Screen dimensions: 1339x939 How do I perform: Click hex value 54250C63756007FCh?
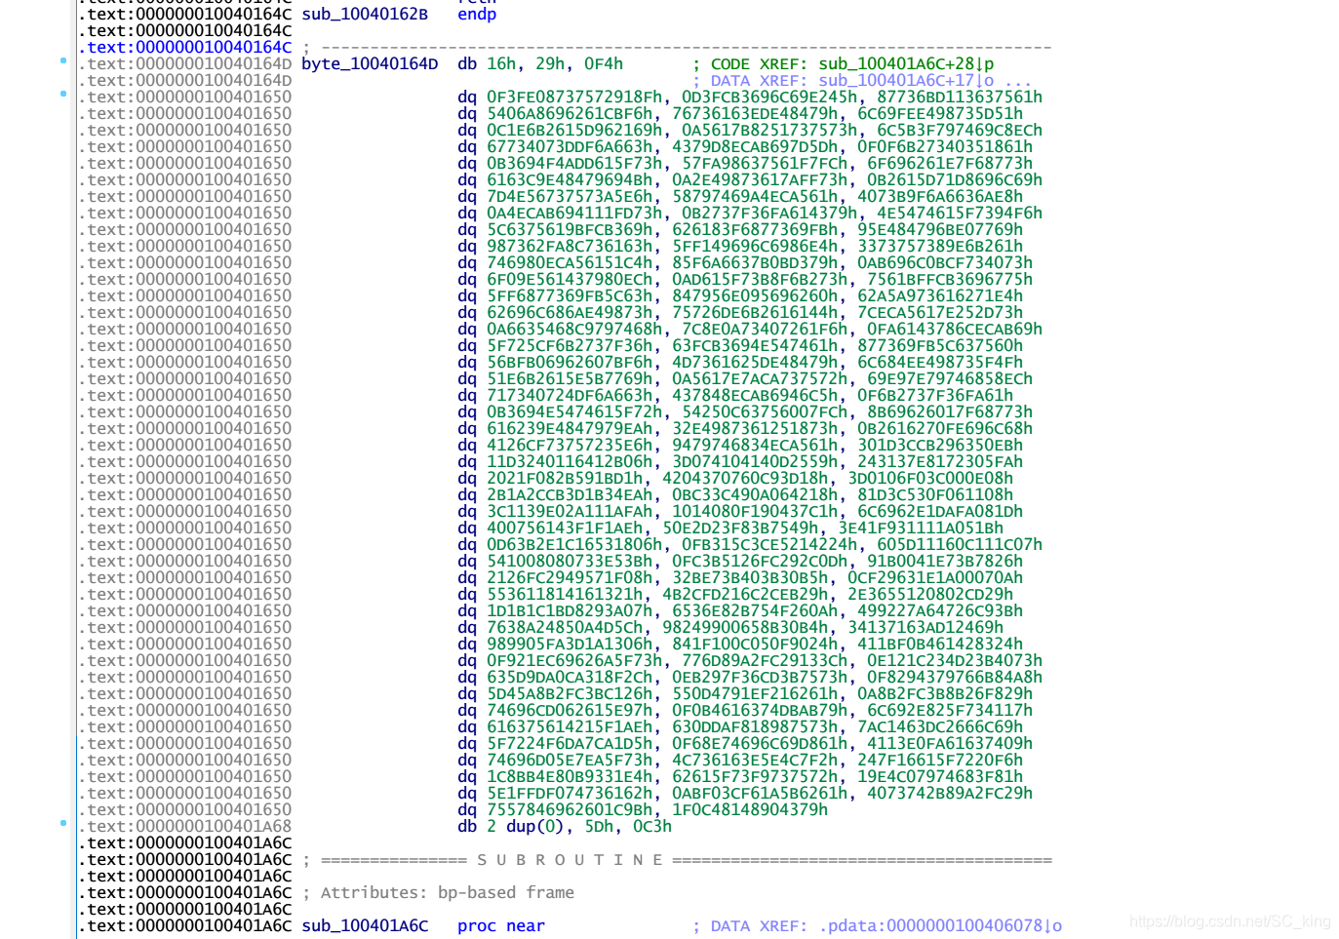pos(765,411)
